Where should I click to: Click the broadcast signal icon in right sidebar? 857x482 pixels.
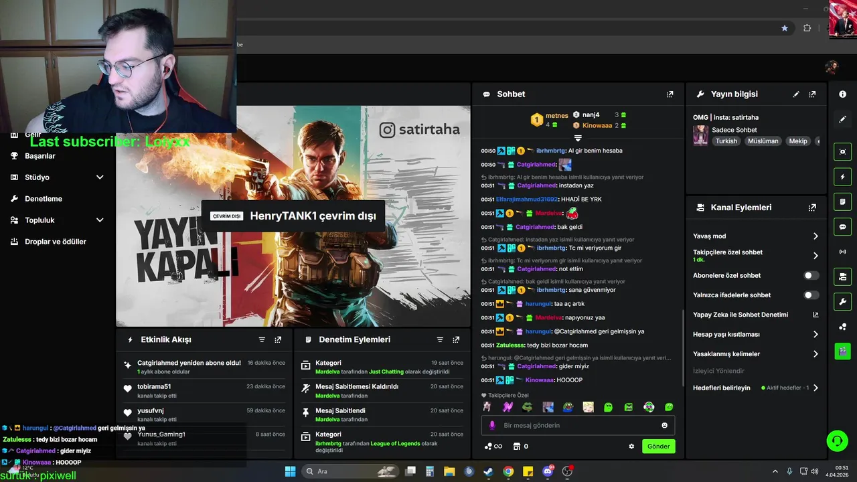tap(842, 252)
